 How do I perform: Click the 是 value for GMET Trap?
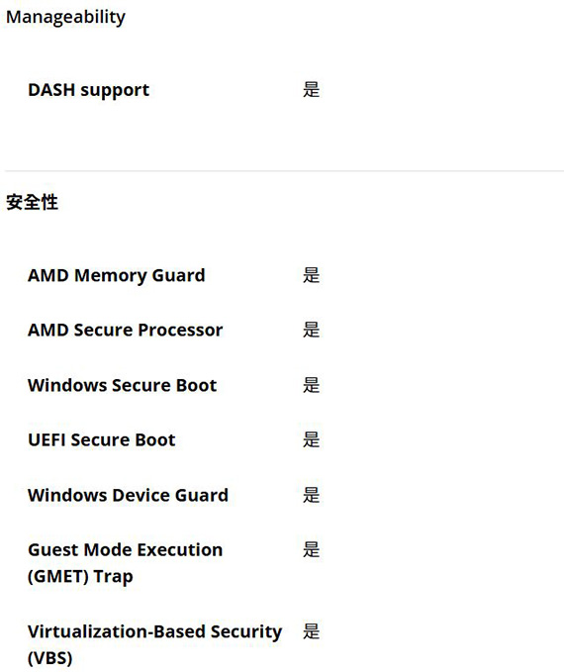click(x=311, y=550)
